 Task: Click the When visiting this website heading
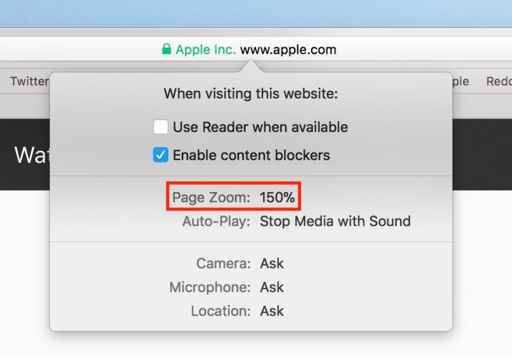(250, 94)
